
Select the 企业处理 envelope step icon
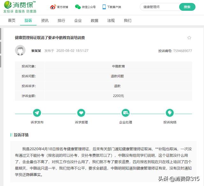tap(125, 113)
